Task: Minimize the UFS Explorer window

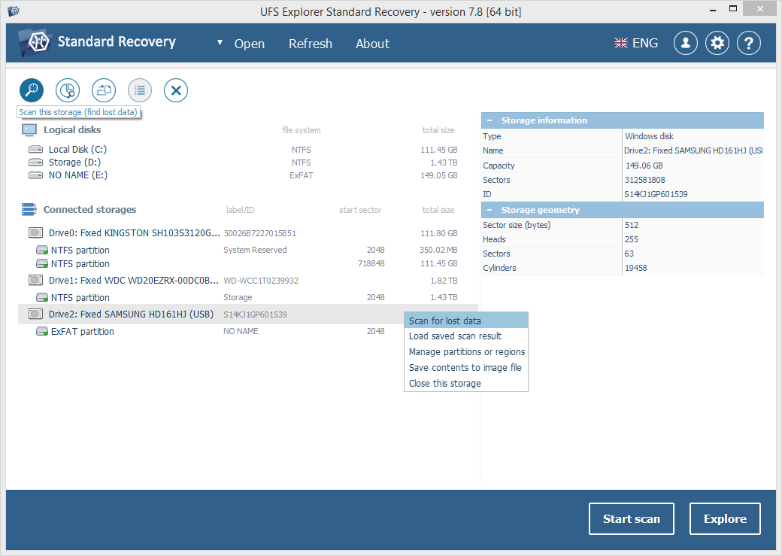Action: tap(713, 9)
